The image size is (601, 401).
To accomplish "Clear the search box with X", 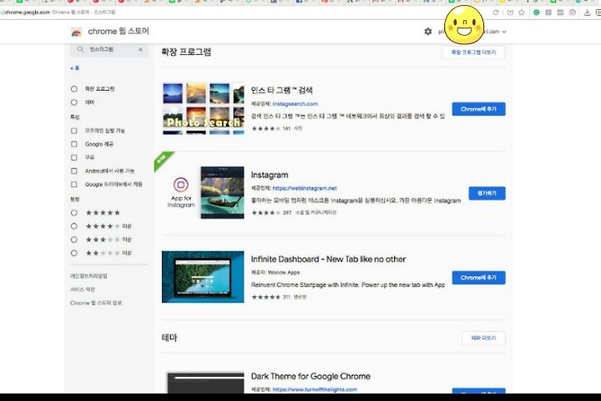I will pyautogui.click(x=141, y=49).
